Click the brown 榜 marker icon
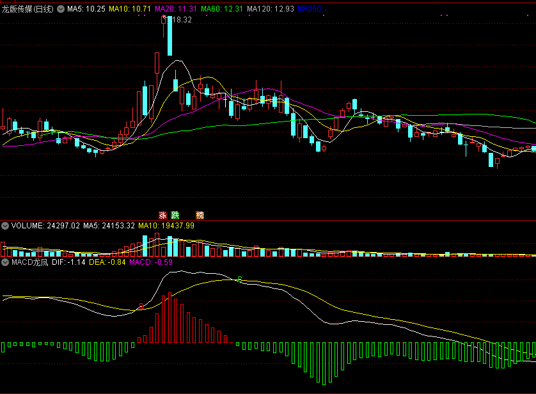Image resolution: width=536 pixels, height=394 pixels. (200, 215)
